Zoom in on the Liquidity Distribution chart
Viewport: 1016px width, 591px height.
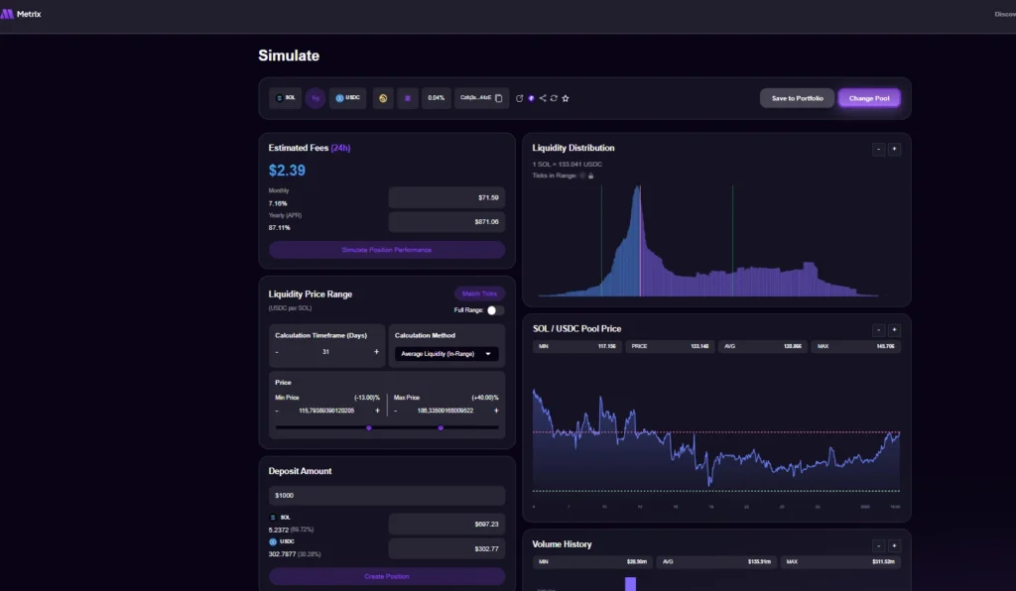tap(894, 149)
